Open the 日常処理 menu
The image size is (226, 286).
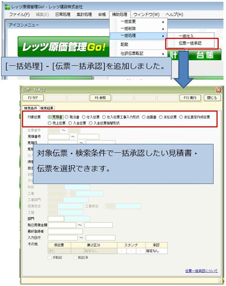(63, 14)
